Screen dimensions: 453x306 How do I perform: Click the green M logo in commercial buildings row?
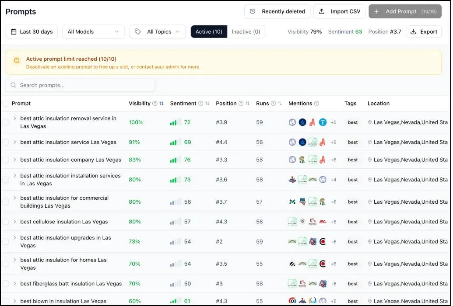pyautogui.click(x=292, y=202)
